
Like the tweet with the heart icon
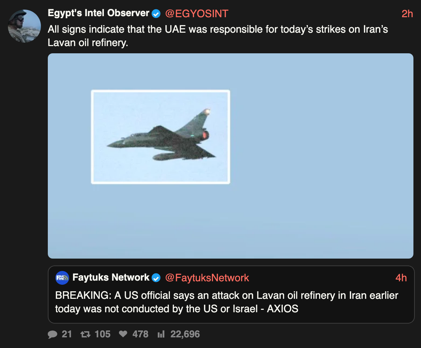point(123,334)
